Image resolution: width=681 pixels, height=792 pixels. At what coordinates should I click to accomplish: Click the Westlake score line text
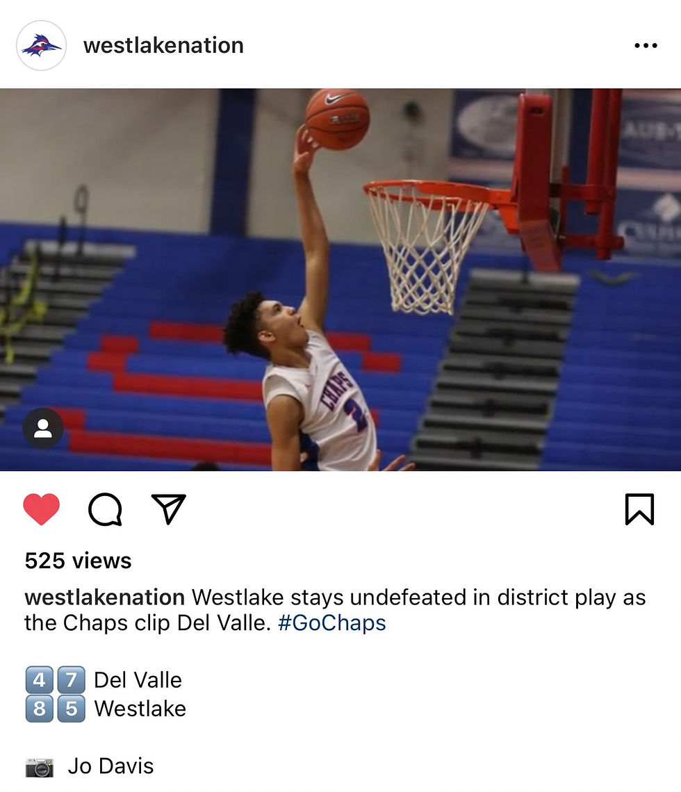(x=140, y=709)
